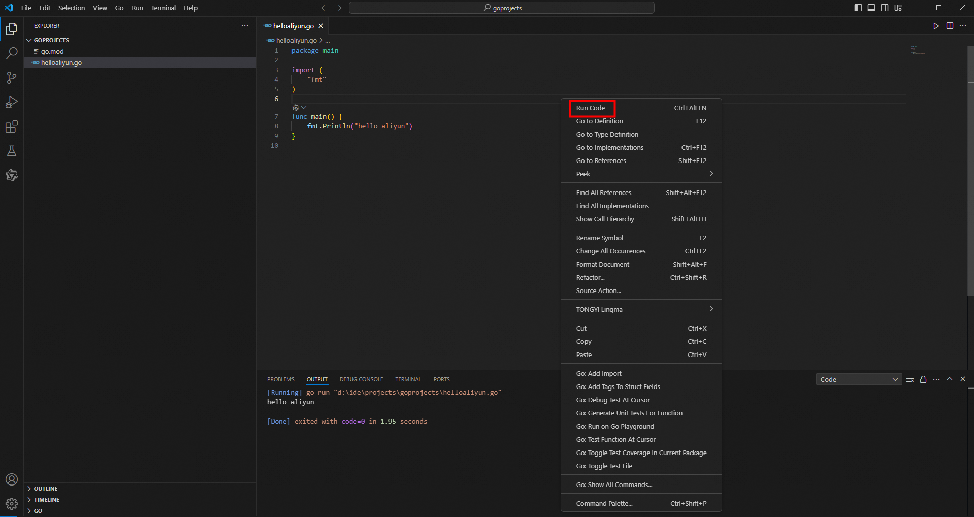Click the Run Code play icon in editor title
Viewport: 974px width, 517px height.
pyautogui.click(x=936, y=26)
